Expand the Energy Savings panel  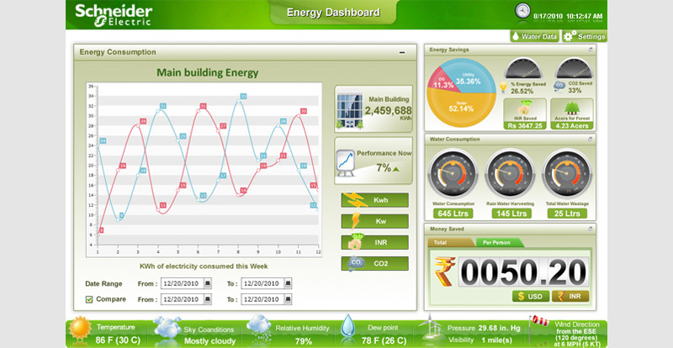click(591, 50)
